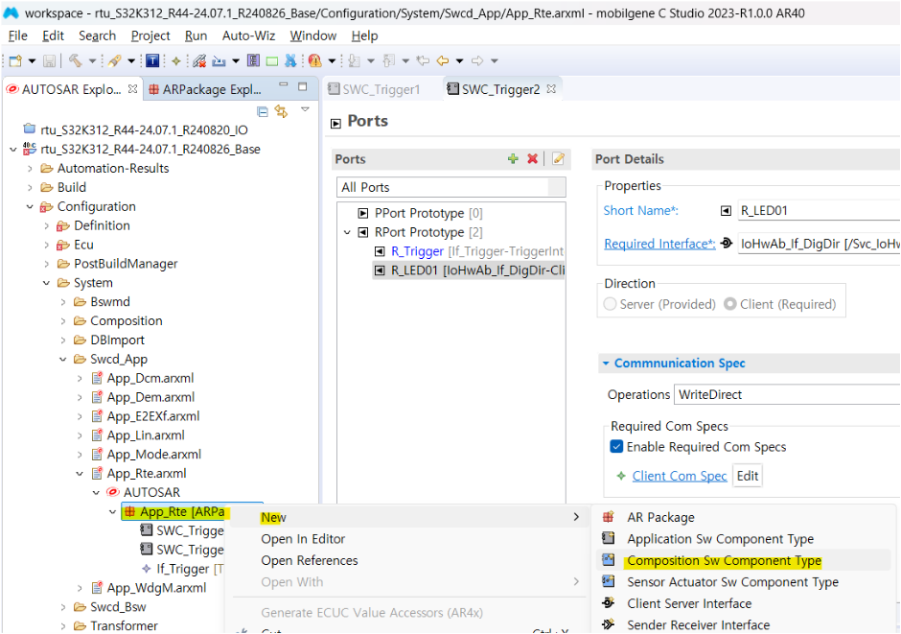Collapse the App_Rte.arxml node

point(80,473)
